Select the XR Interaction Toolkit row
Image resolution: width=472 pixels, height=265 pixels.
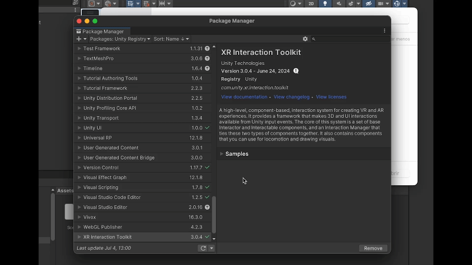[143, 237]
